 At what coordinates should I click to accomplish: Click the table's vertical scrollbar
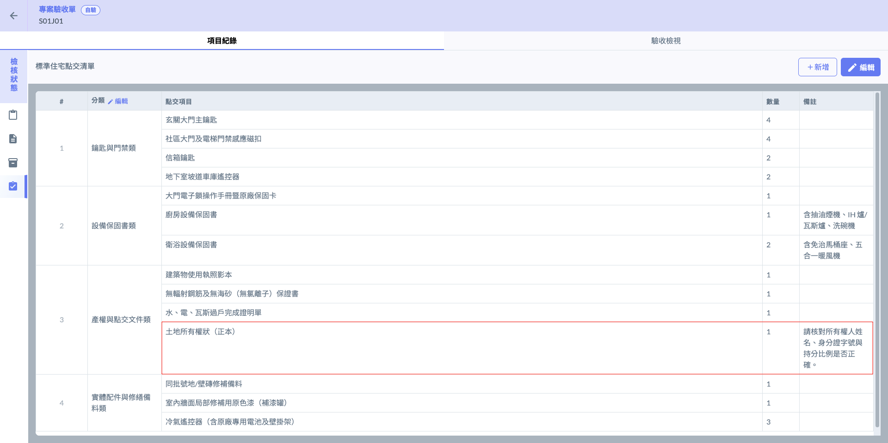point(877,260)
